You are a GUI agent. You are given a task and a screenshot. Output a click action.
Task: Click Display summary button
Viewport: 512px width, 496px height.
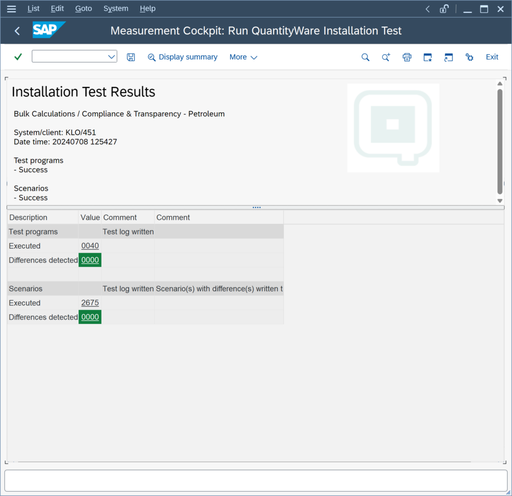click(182, 57)
